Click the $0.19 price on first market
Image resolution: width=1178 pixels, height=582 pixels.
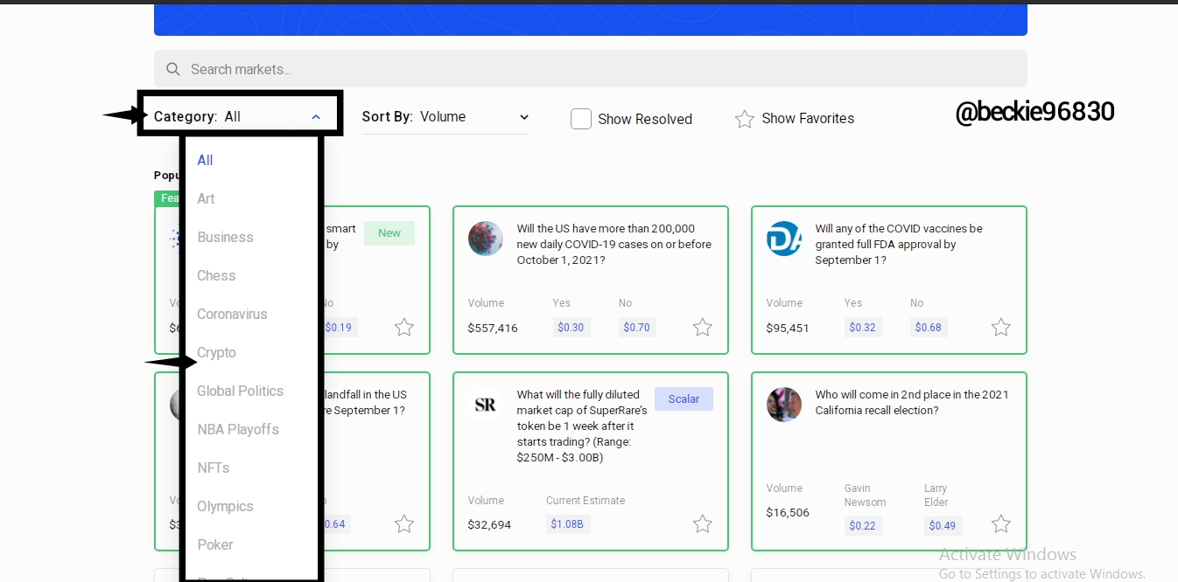tap(339, 328)
